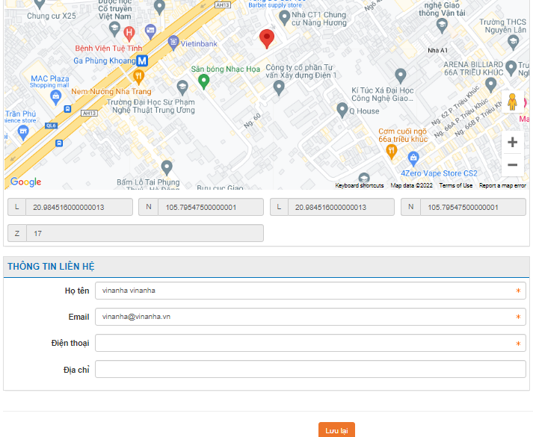
Task: Click the Bấm Lỗ Tai Phụng map pin
Action: tap(167, 168)
